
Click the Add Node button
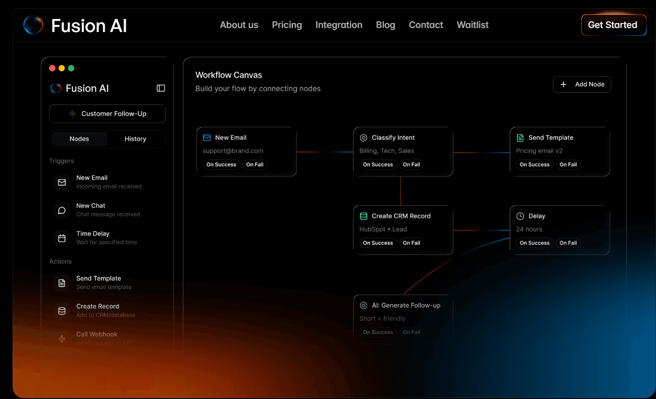coord(582,84)
